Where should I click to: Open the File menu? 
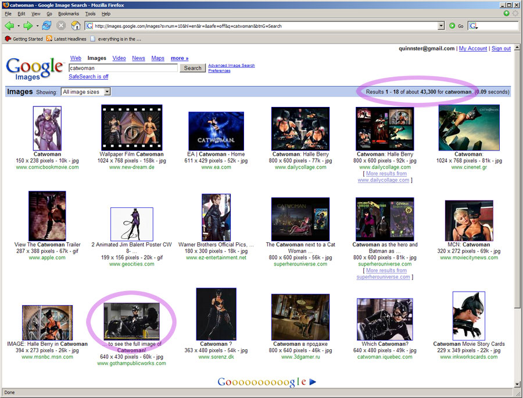pyautogui.click(x=8, y=14)
